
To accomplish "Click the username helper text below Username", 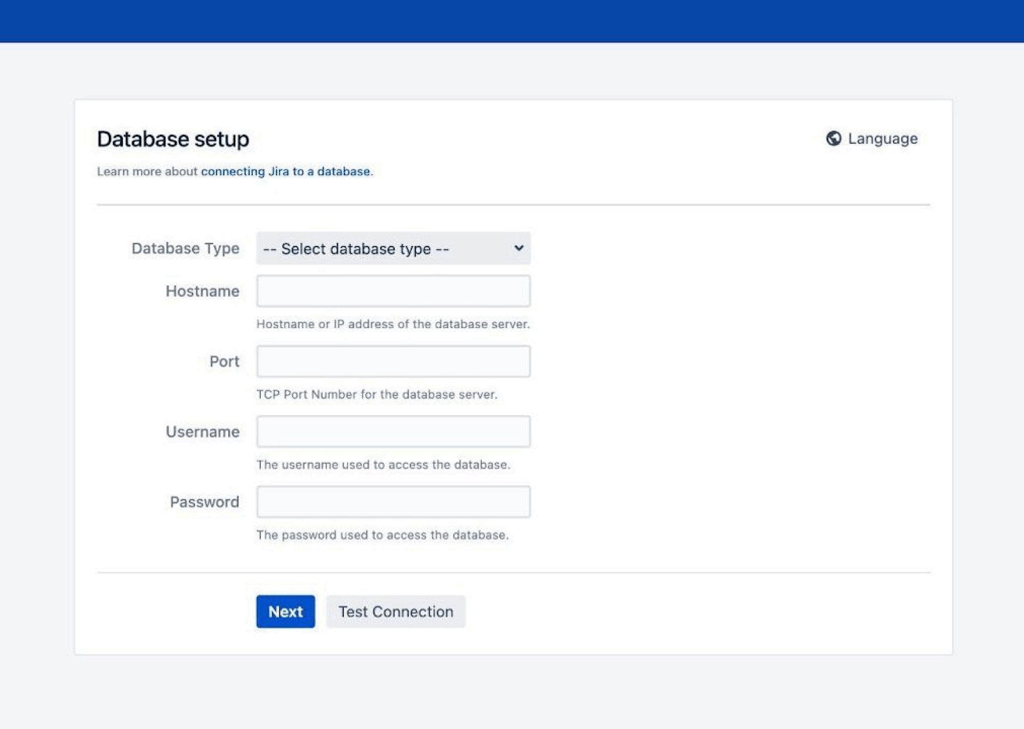I will [x=383, y=464].
